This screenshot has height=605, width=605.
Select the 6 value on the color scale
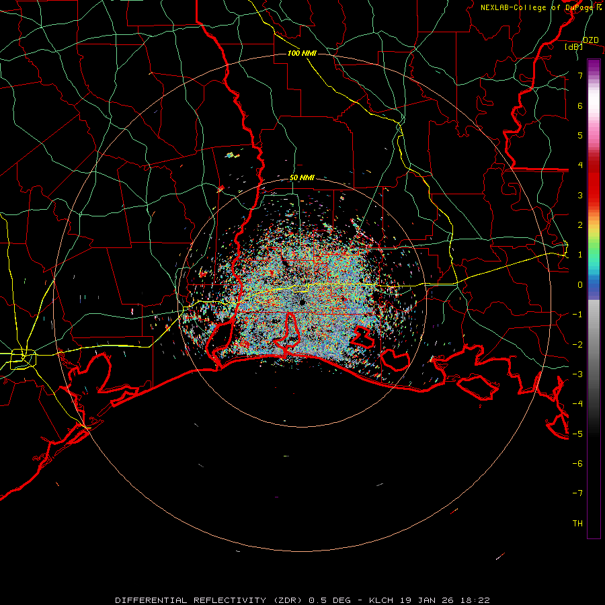point(580,106)
